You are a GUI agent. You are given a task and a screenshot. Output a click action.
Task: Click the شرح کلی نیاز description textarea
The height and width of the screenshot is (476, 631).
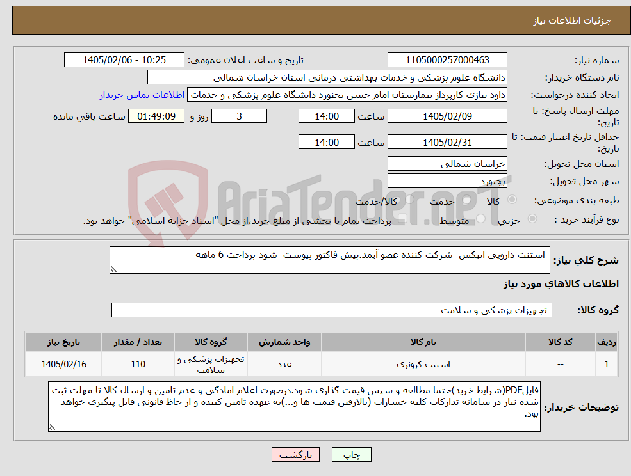[x=329, y=260]
